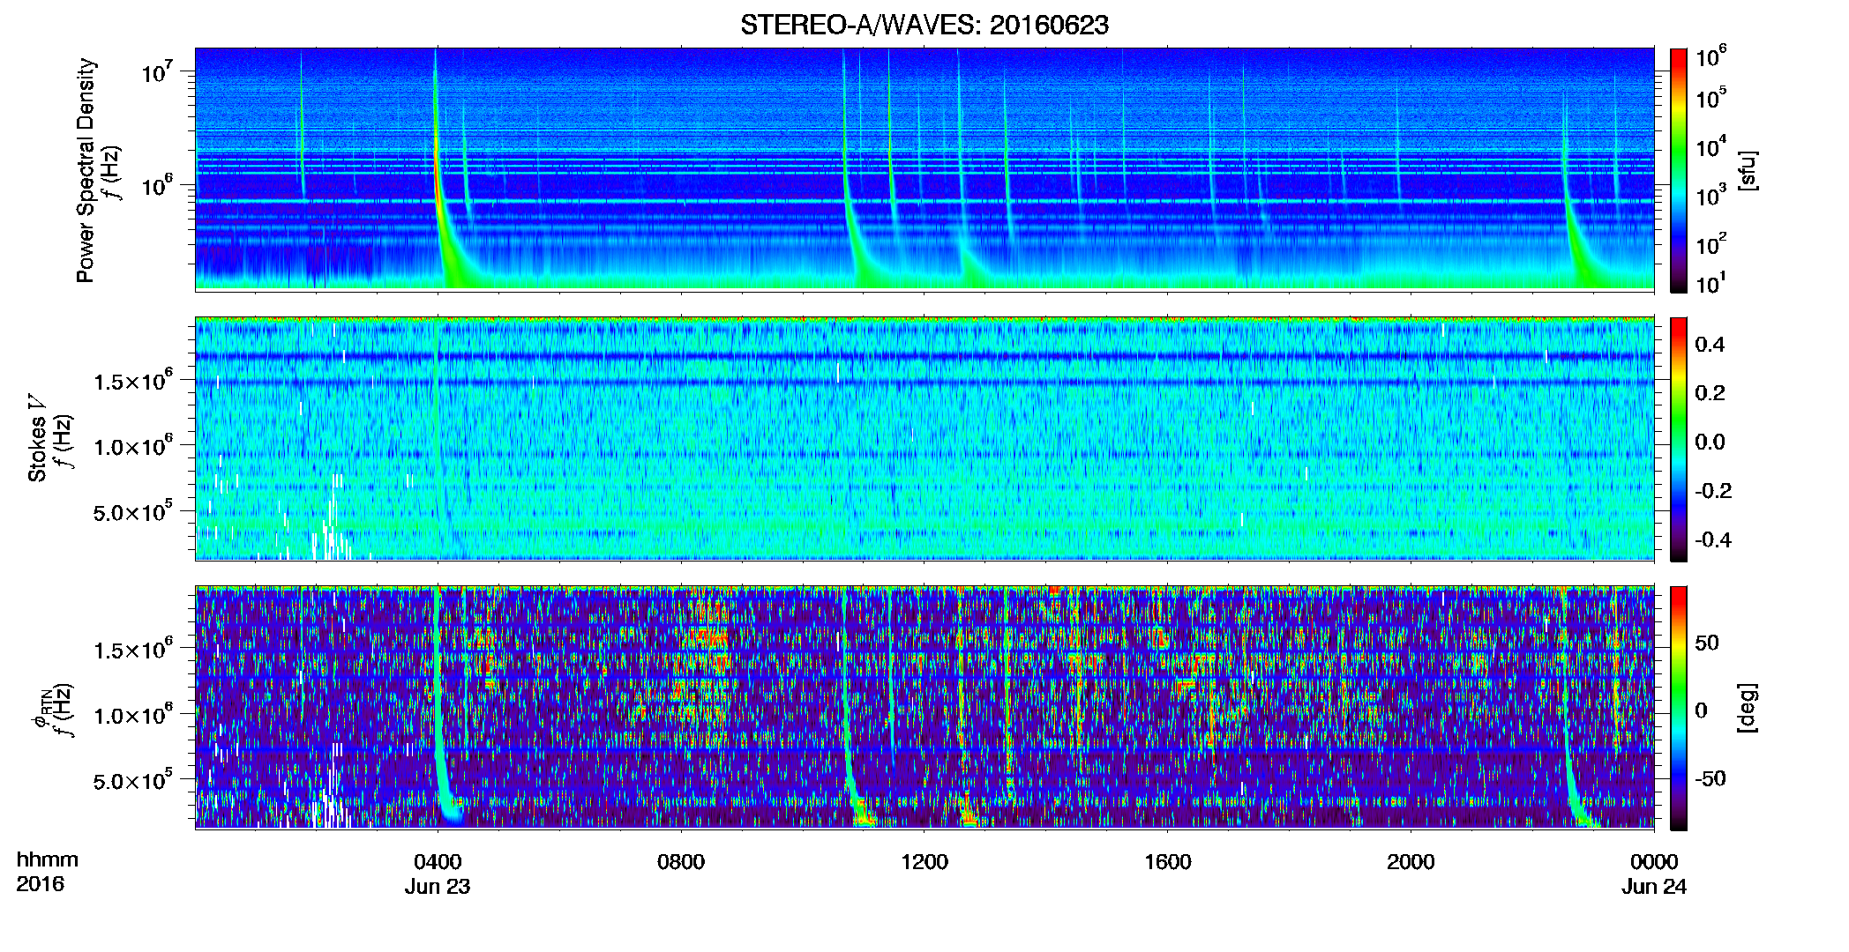Select the φ RTN axis label
Viewport: 1849px width, 952px height.
(41, 708)
